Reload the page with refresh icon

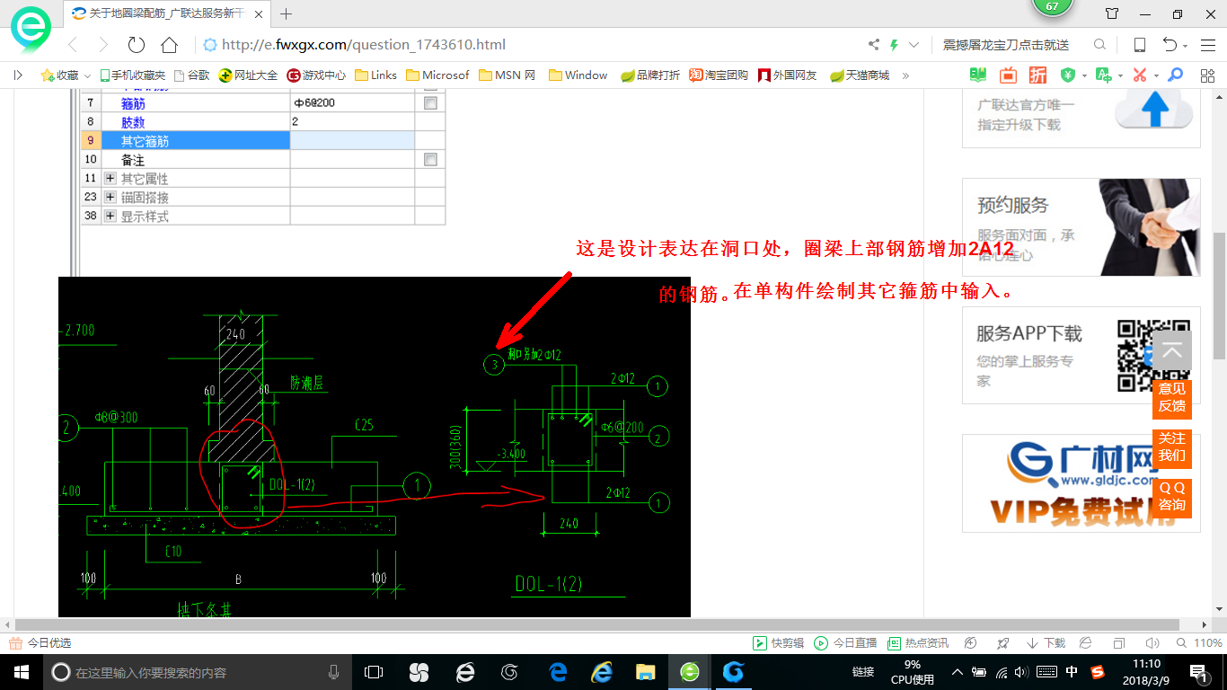[137, 45]
